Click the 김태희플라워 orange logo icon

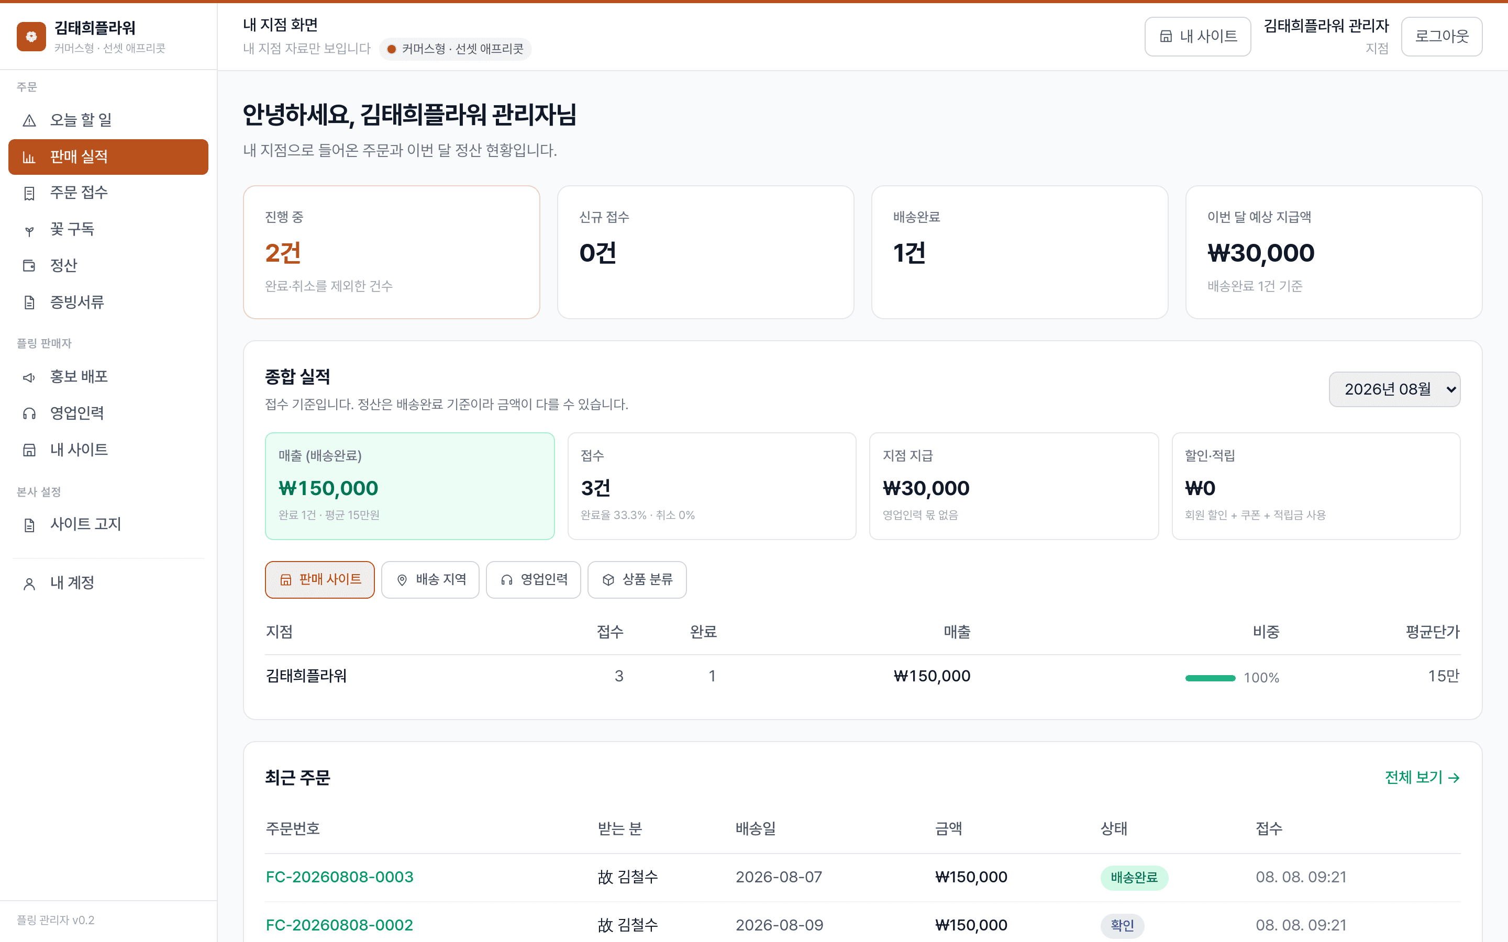click(x=31, y=37)
